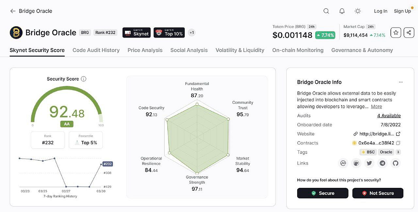This screenshot has width=418, height=212.
Task: Click the Log In button
Action: [x=380, y=11]
